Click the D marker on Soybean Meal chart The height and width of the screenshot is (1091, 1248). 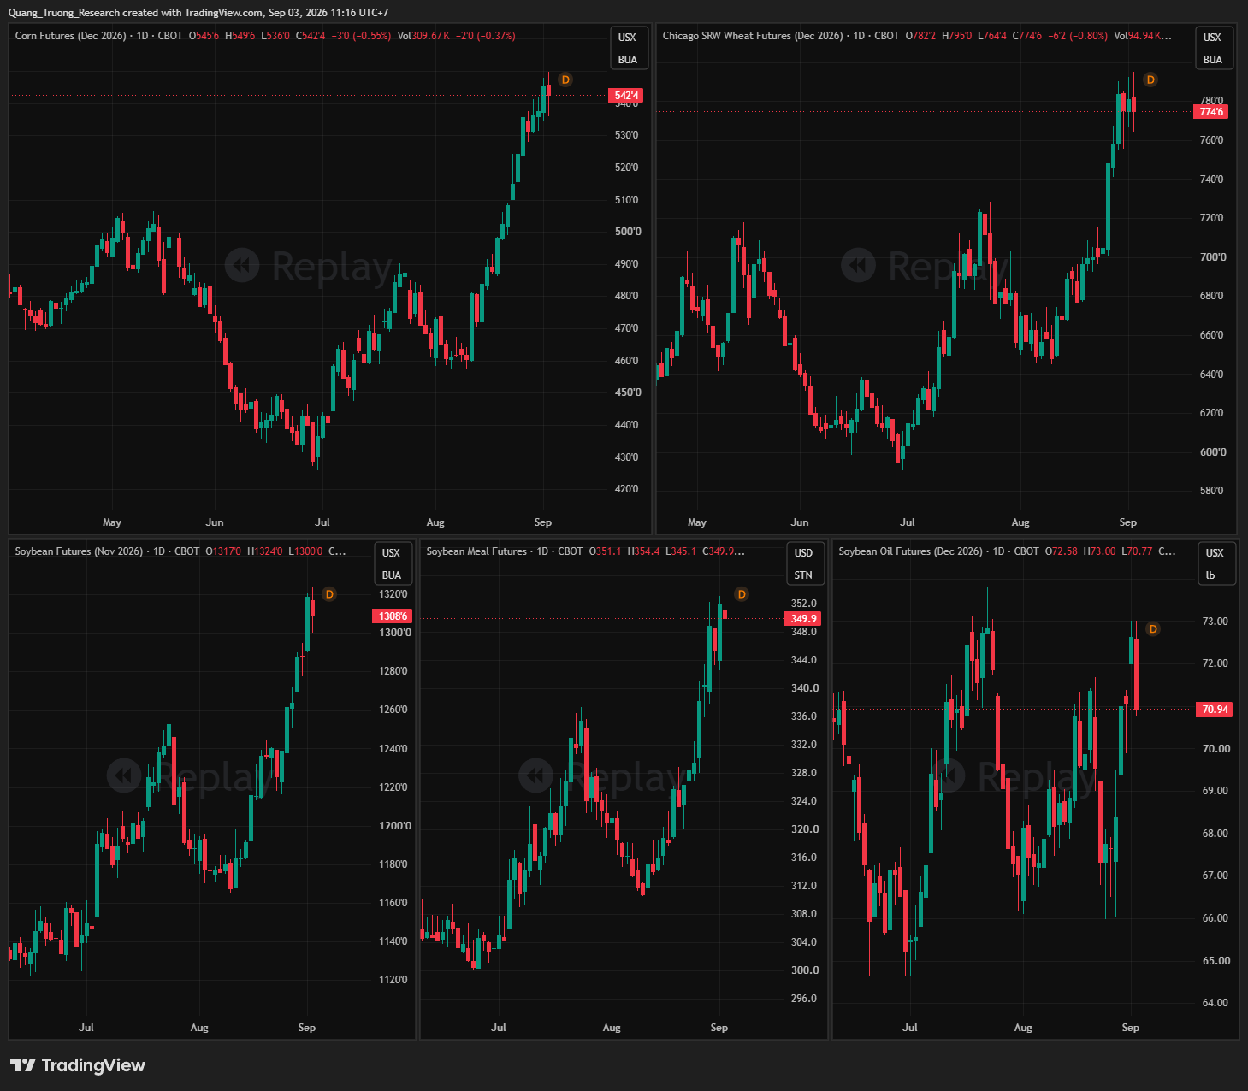[742, 594]
